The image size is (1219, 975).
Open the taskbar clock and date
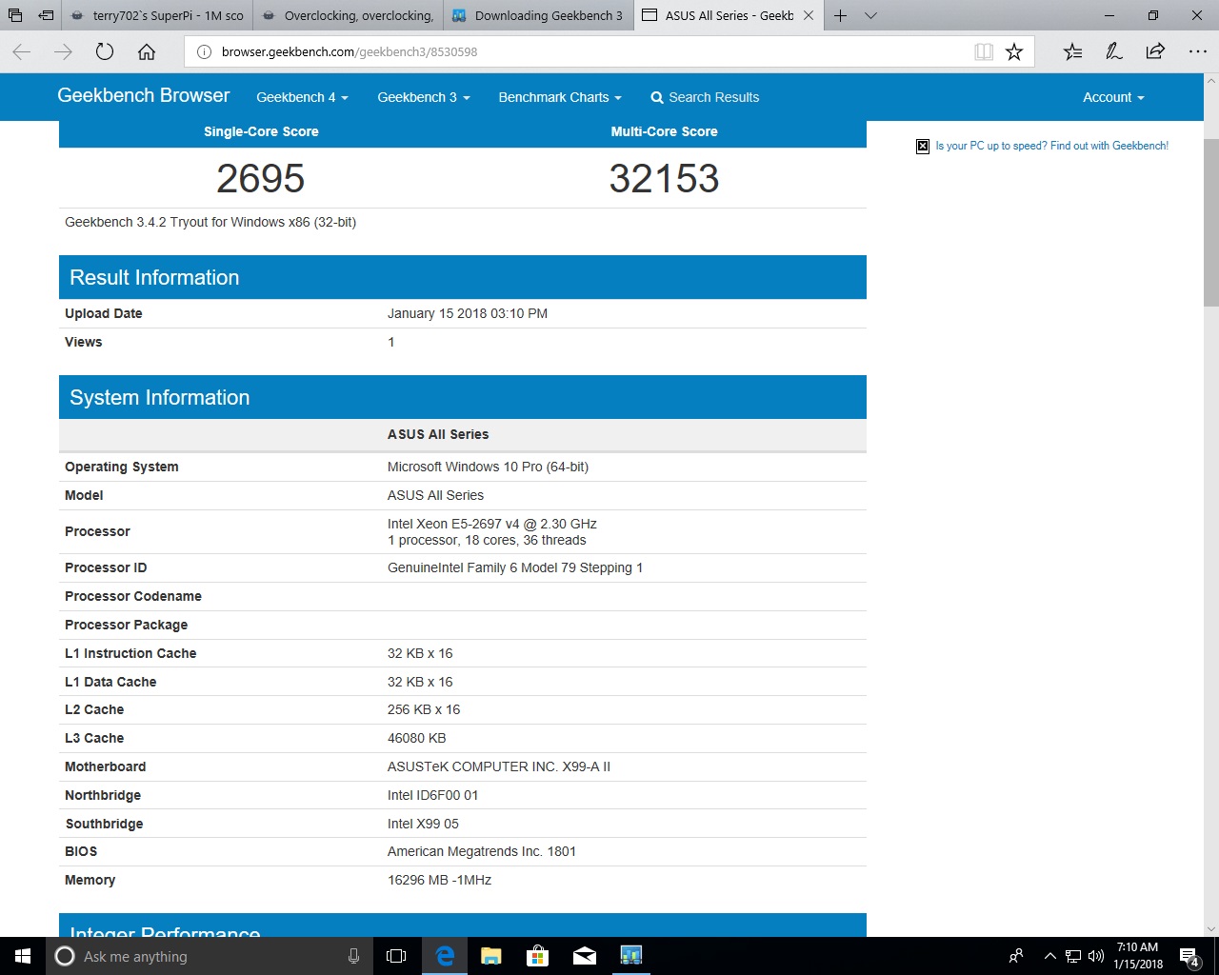(x=1137, y=956)
